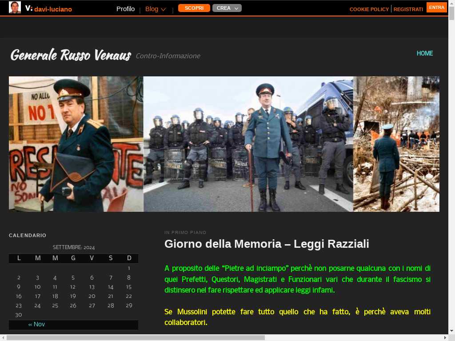Open the davi-luciano profile link
This screenshot has height=341, width=455.
pyautogui.click(x=53, y=9)
